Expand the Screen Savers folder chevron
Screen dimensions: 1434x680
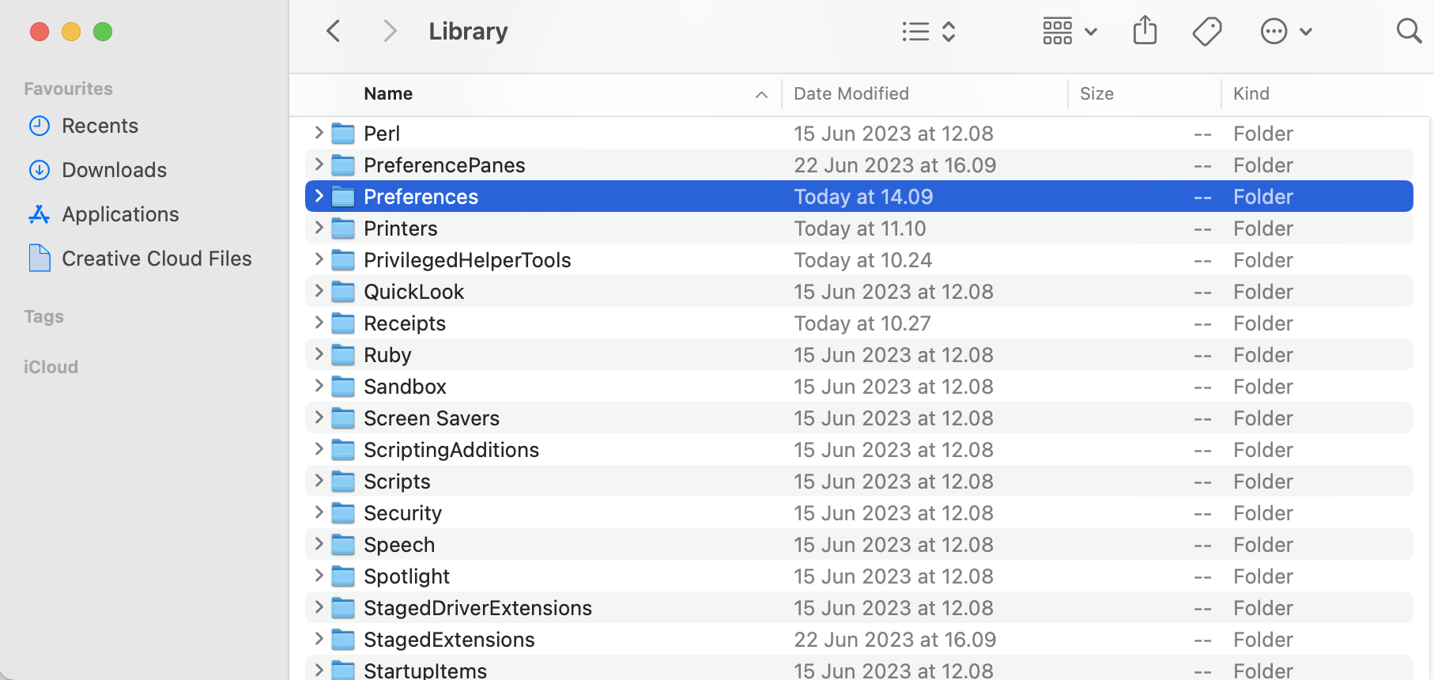pos(319,417)
